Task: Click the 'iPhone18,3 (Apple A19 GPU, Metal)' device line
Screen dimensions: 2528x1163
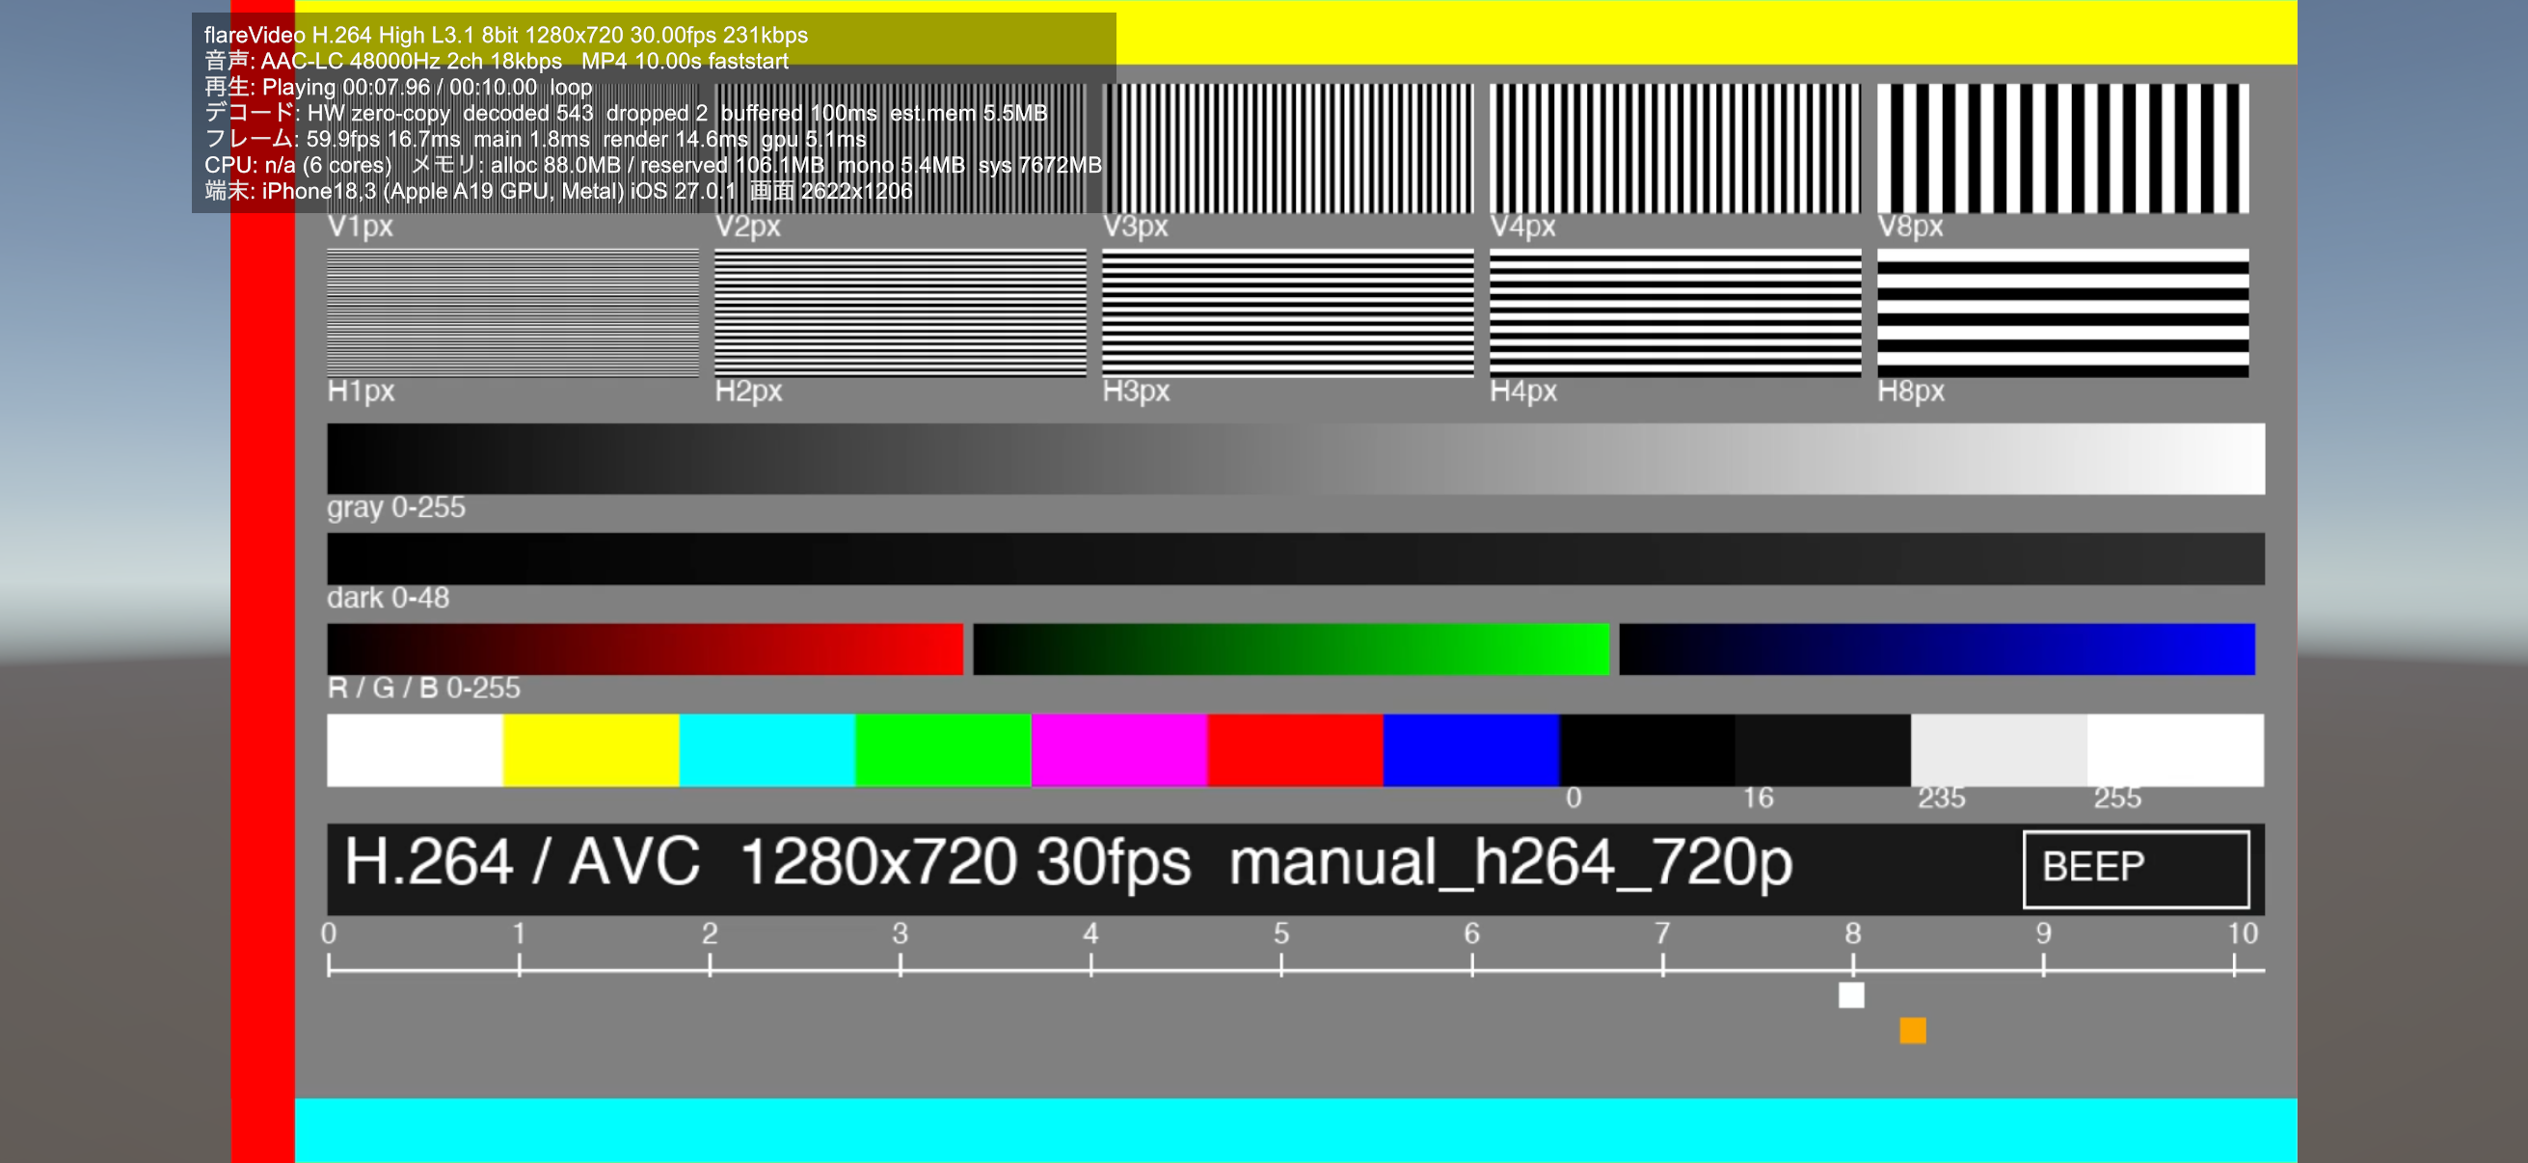Action: coord(557,191)
